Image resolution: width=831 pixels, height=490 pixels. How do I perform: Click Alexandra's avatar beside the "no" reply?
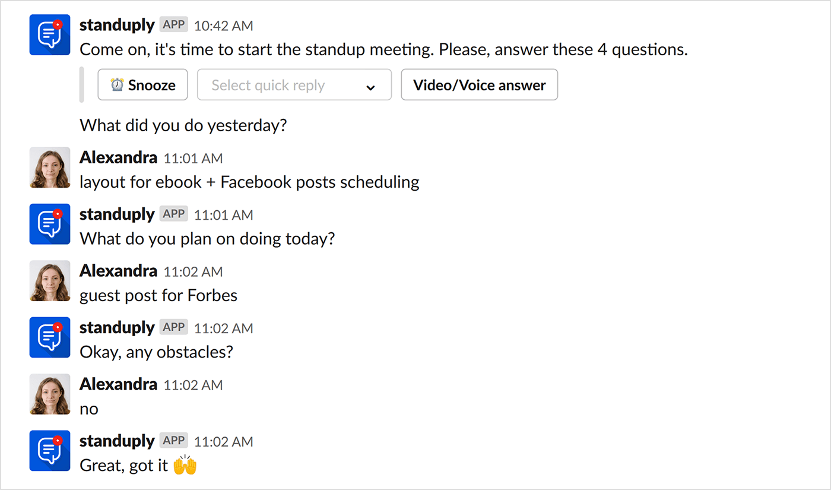[x=49, y=394]
